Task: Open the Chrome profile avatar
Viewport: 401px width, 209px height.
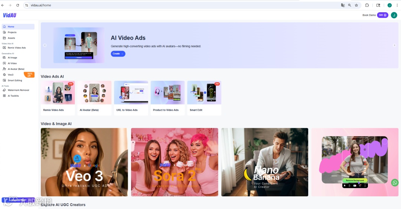Action: 389,5
